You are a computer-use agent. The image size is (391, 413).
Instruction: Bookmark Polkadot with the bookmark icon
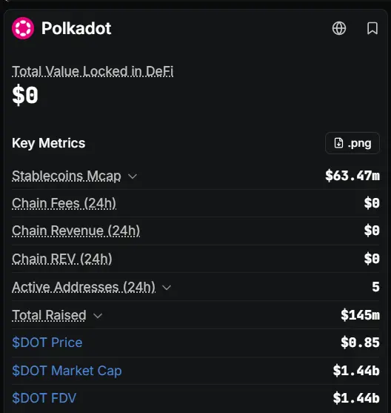point(372,28)
